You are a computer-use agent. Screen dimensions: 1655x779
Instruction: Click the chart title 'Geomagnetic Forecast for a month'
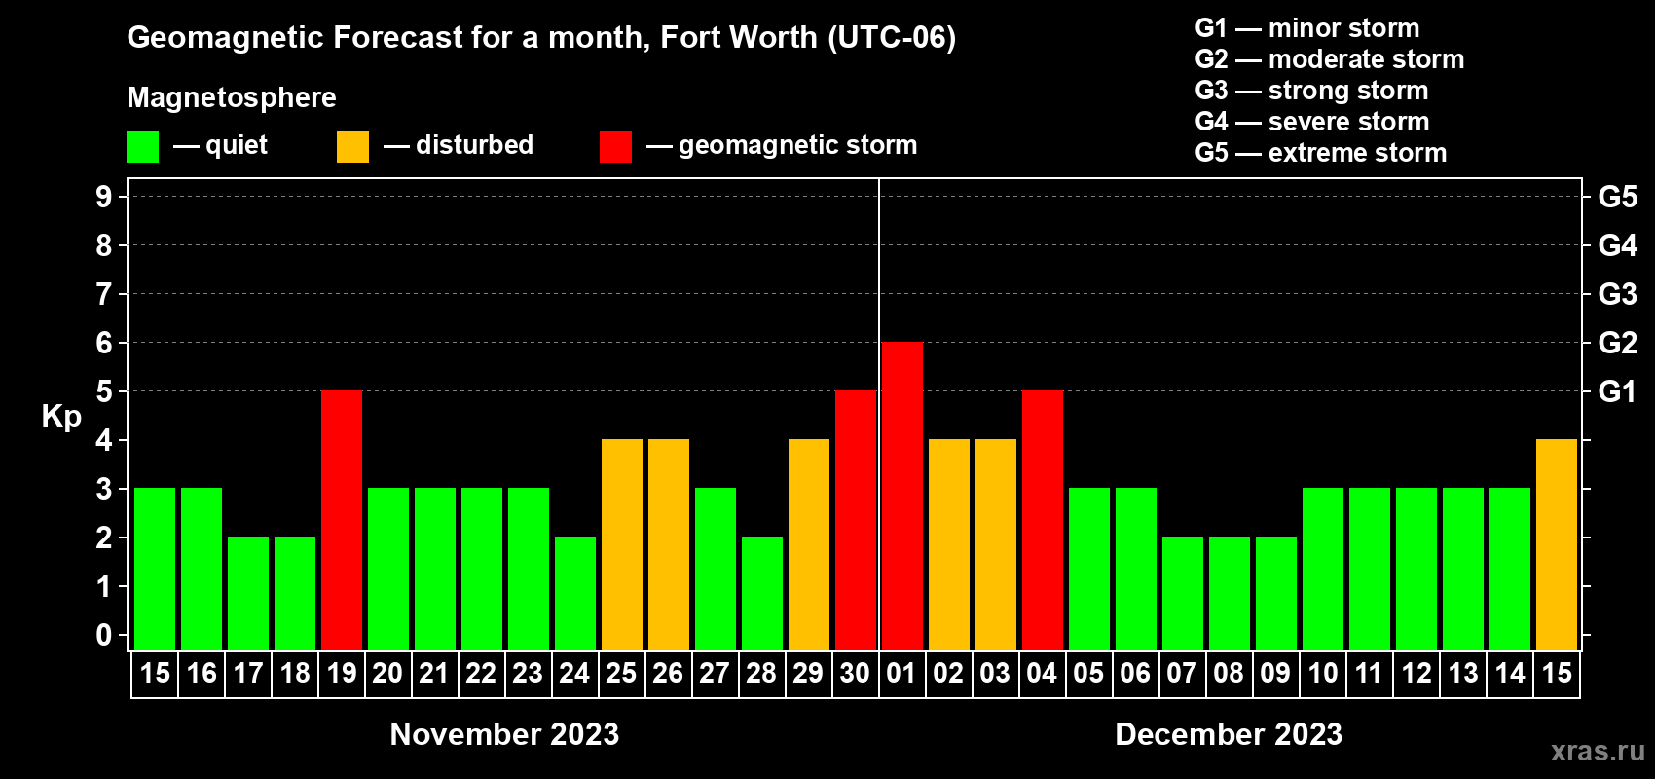(x=388, y=37)
